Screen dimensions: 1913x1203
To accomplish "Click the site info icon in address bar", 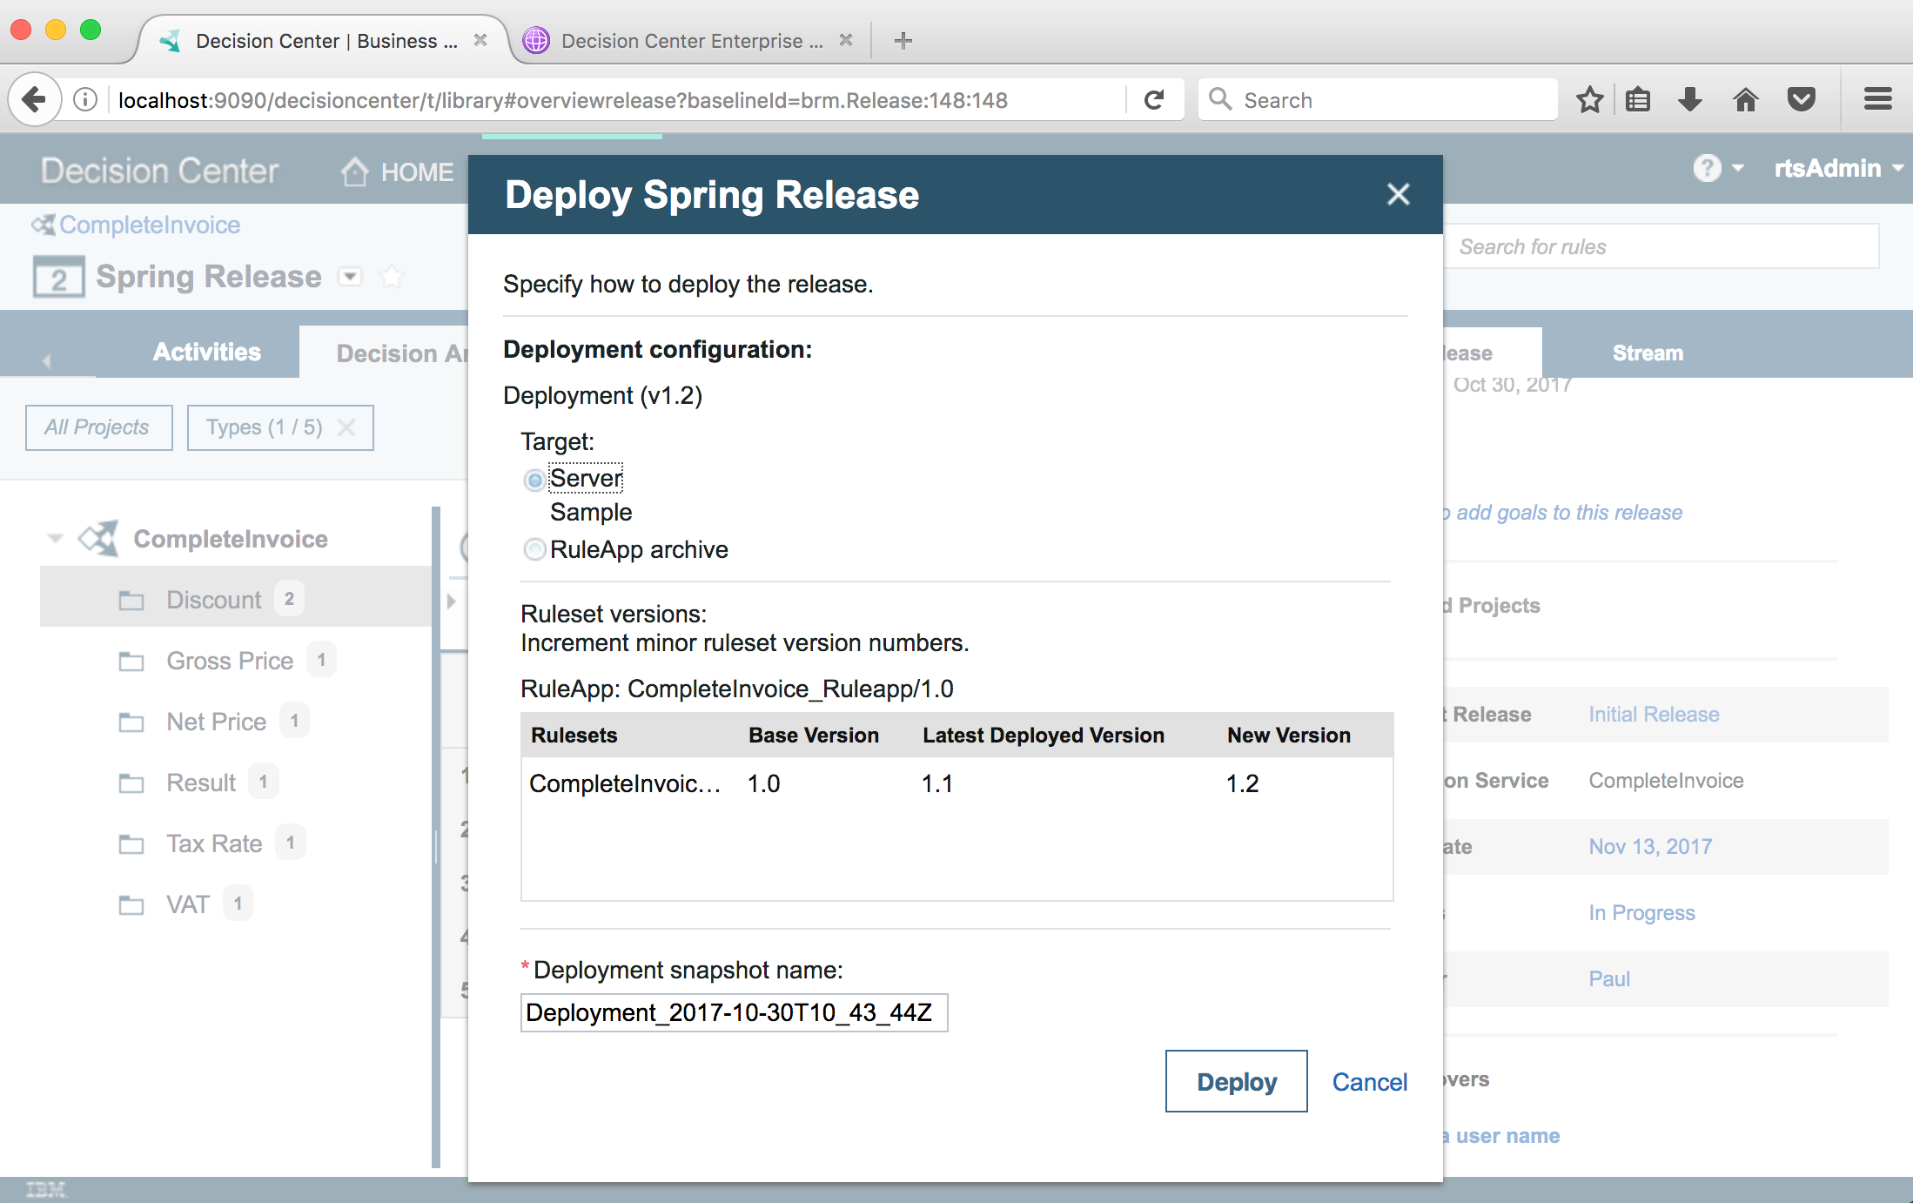I will tap(85, 100).
